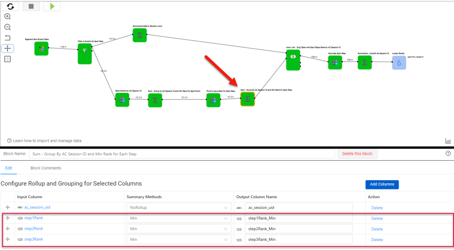Screen dimensions: 454x250
Task: Click the Add Columns button
Action: tap(382, 185)
